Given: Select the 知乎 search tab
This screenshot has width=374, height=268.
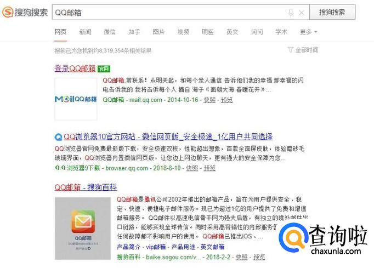Looking at the screenshot, I should 134,32.
